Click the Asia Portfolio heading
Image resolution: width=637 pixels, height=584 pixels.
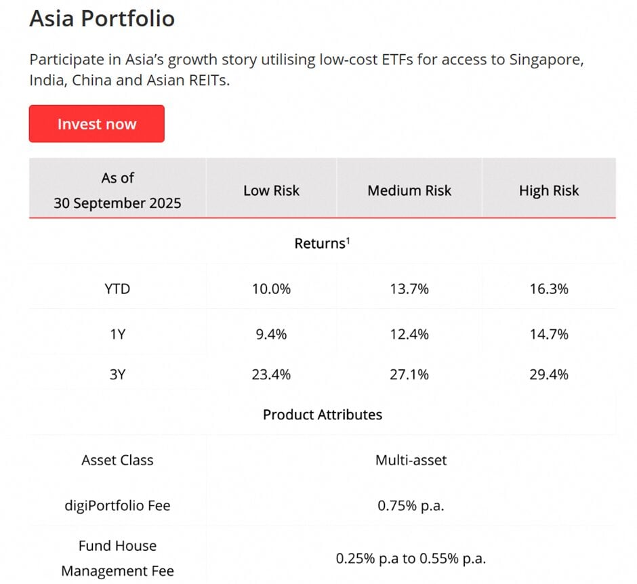coord(102,18)
